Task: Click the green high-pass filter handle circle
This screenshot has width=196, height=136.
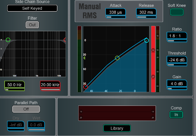Action: pos(8,40)
